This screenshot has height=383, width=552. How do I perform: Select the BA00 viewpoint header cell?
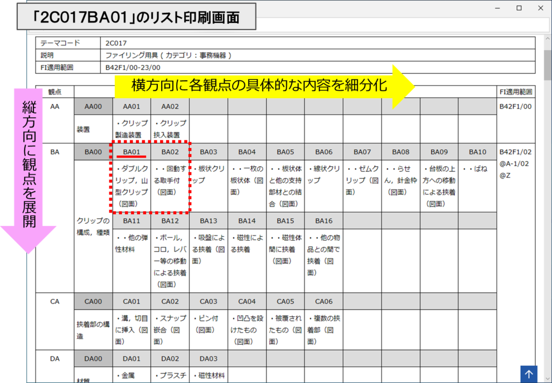click(93, 152)
